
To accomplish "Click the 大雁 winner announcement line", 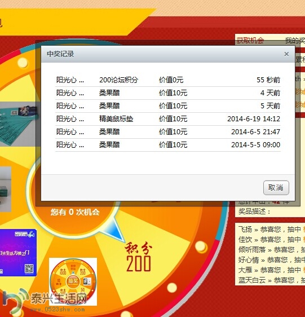I will 271,270.
